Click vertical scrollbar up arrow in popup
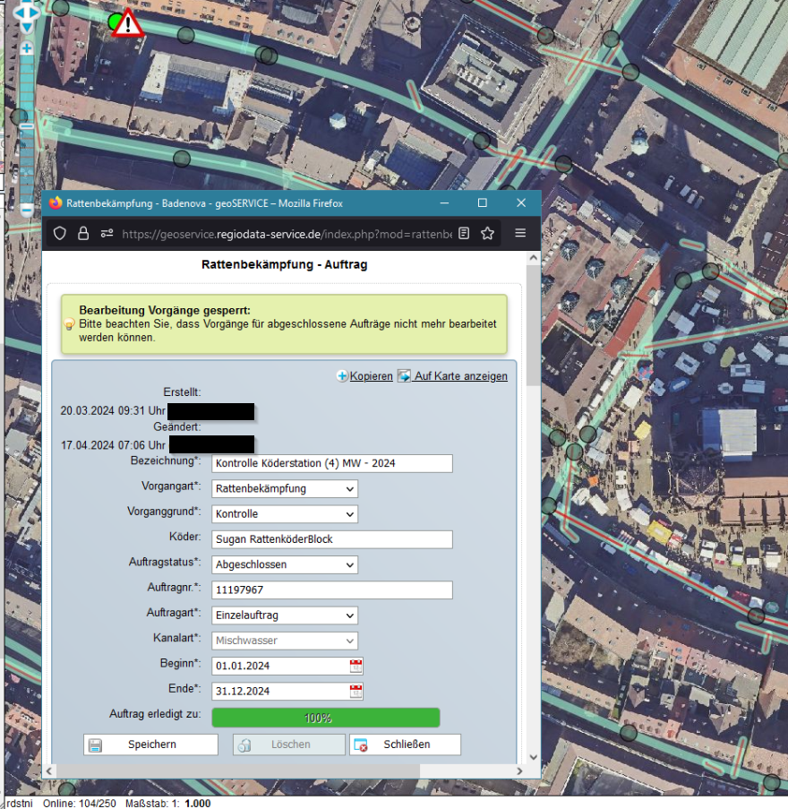Image resolution: width=788 pixels, height=809 pixels. tap(534, 257)
